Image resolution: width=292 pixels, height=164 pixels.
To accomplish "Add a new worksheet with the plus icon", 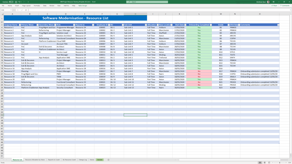I will (108, 160).
